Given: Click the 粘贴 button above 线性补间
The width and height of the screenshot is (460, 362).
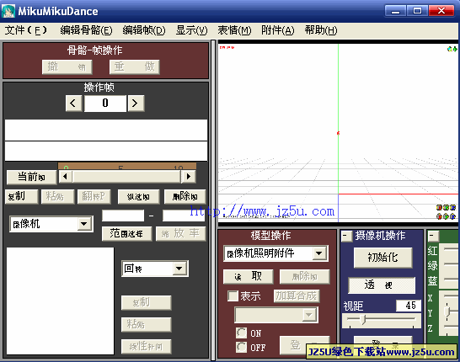Looking at the screenshot, I should (x=146, y=324).
